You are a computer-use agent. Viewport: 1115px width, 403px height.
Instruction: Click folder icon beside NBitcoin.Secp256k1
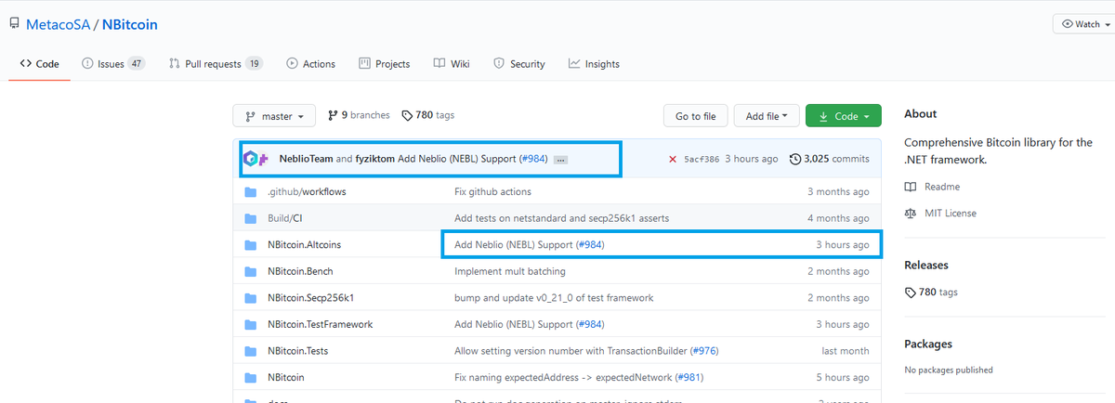(250, 298)
